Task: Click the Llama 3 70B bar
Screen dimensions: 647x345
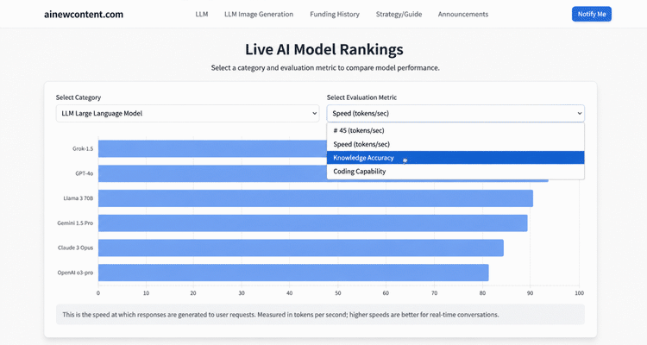Action: (x=316, y=198)
